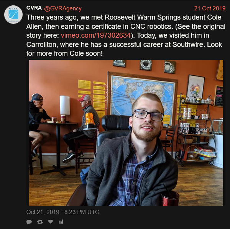Click the mug display shelf in photo
Image resolution: width=230 pixels, height=229 pixels.
click(x=196, y=130)
